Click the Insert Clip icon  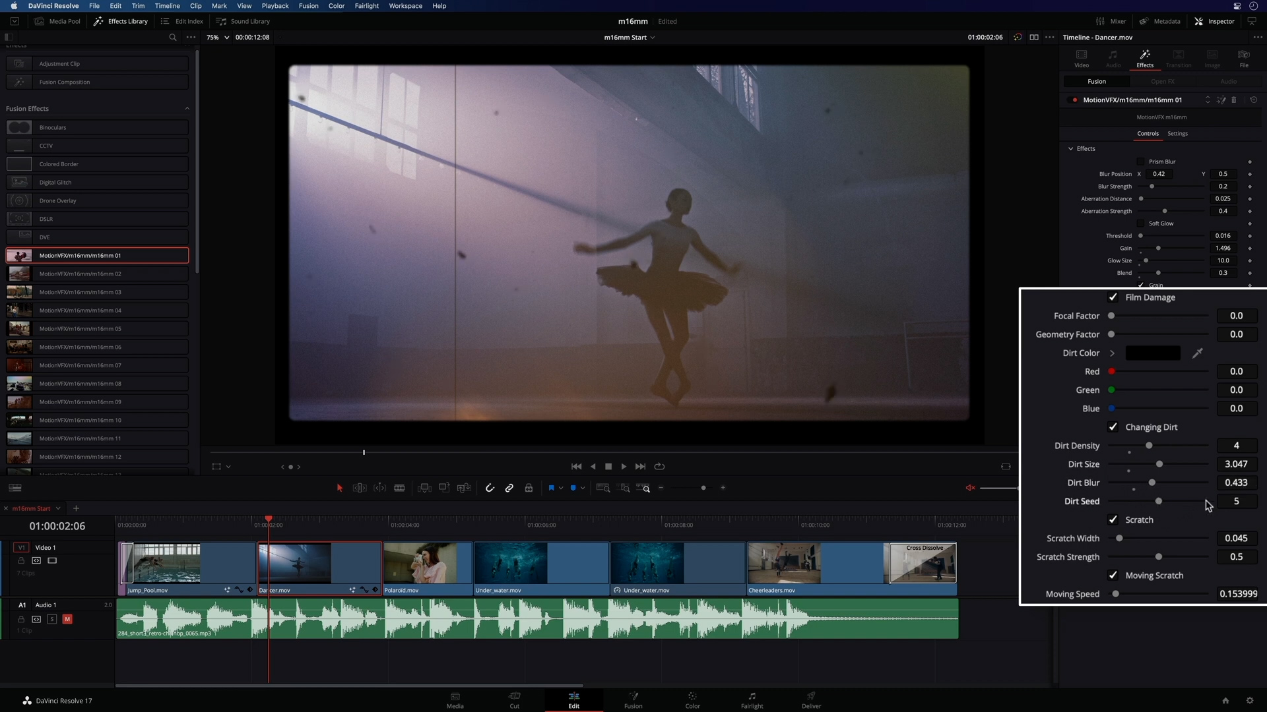point(424,488)
